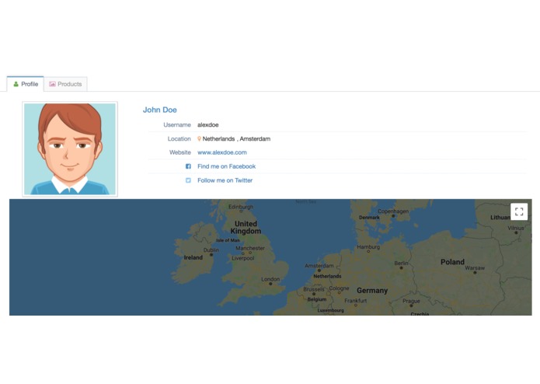The width and height of the screenshot is (540, 384).
Task: Click Liverpool on the map
Action: click(242, 258)
